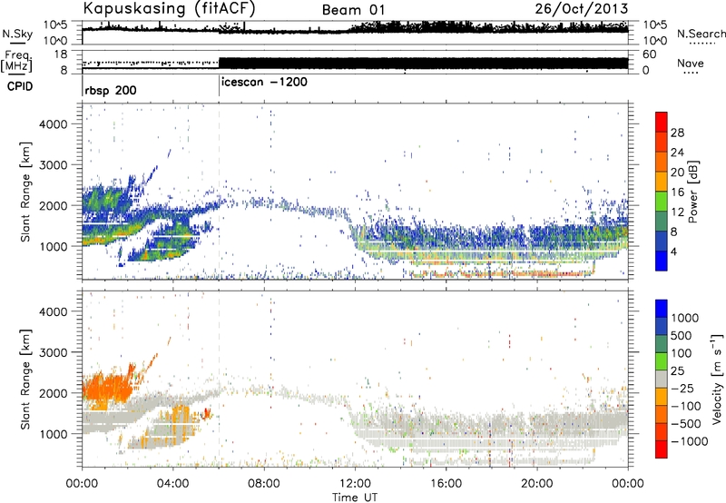Click the '04:00' time axis tick label
Image resolution: width=726 pixels, height=503 pixels.
click(173, 484)
